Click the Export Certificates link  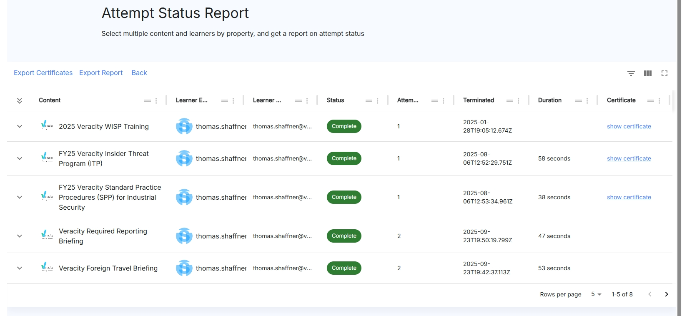[43, 73]
